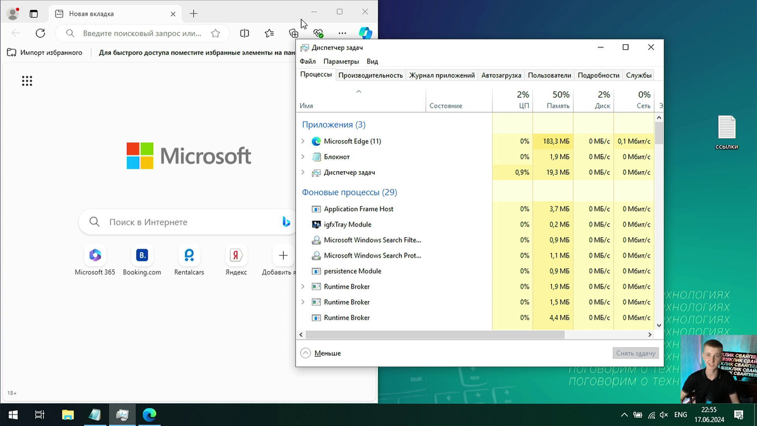Open Task View on the taskbar
Image resolution: width=757 pixels, height=426 pixels.
click(x=39, y=415)
